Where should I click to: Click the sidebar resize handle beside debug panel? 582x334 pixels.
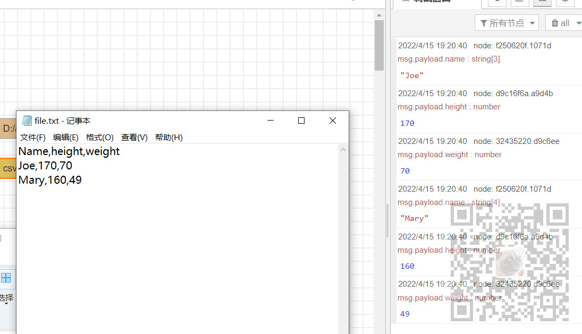click(388, 221)
